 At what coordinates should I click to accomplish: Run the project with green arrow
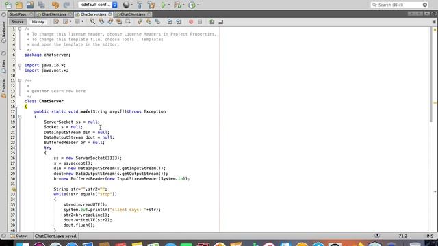164,5
